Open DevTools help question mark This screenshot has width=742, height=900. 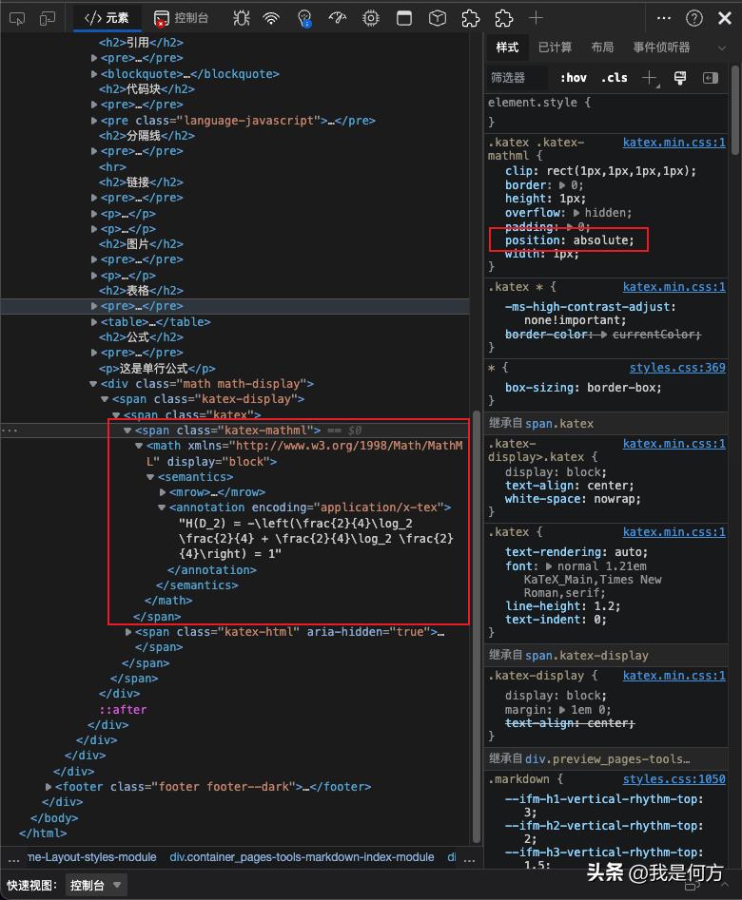coord(694,18)
